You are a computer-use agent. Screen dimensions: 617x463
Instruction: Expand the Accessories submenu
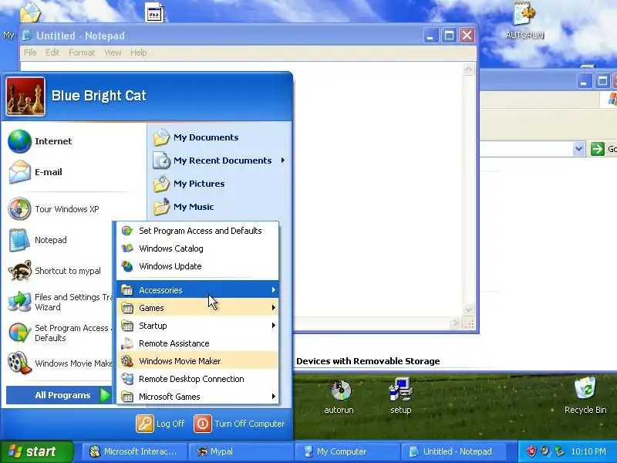[197, 290]
